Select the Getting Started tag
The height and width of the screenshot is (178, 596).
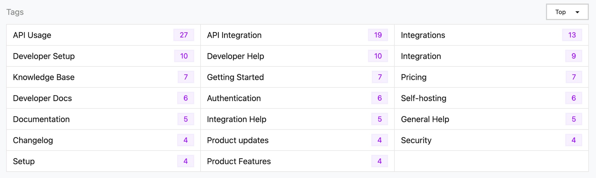[235, 77]
